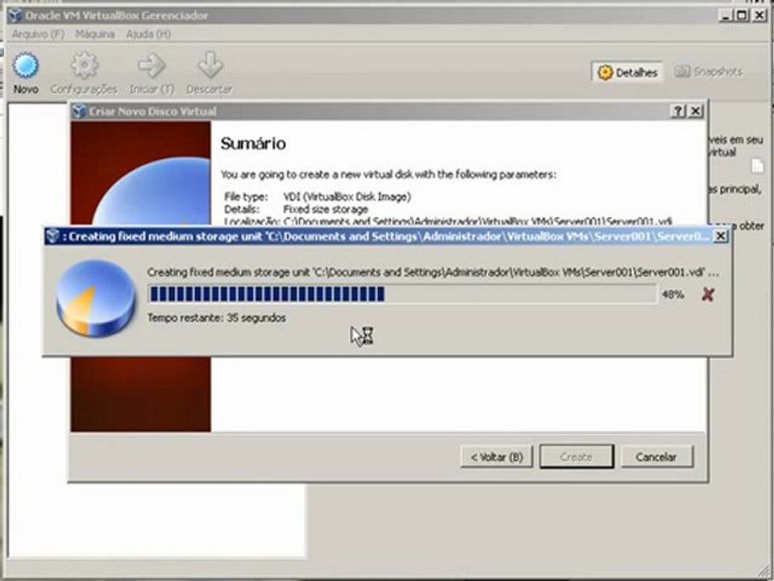Click 'Fixed size storage' details text

pyautogui.click(x=325, y=210)
